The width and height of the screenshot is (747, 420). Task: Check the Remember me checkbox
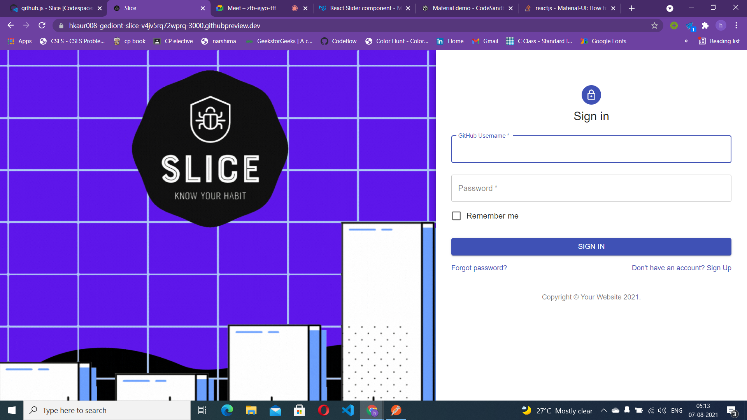pos(456,216)
